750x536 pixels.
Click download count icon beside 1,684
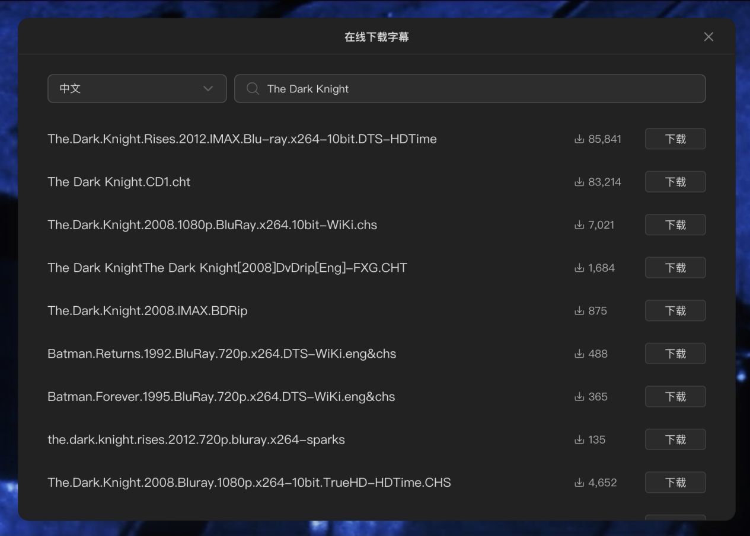point(579,268)
